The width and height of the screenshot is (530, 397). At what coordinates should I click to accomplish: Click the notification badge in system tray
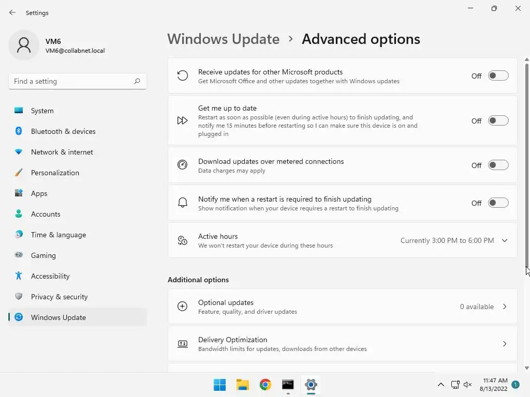[516, 385]
